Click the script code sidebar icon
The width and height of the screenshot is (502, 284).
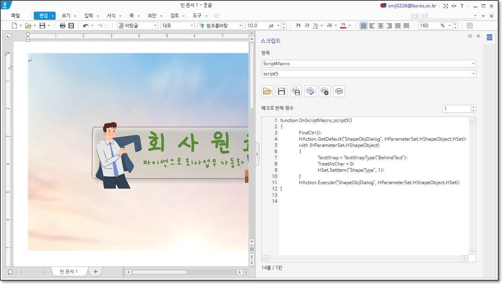coord(490,37)
